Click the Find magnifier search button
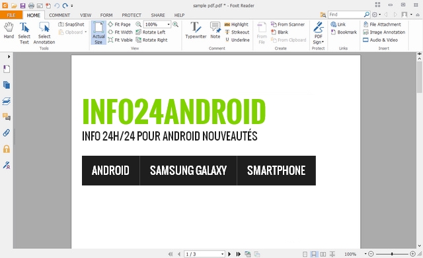Screen dimensions: 423x258 click(x=367, y=15)
